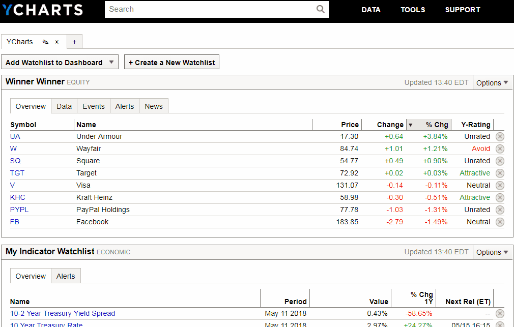This screenshot has height=327, width=514.
Task: Switch to the News tab
Action: click(154, 106)
